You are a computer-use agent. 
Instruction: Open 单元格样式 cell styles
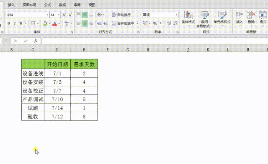point(222,19)
